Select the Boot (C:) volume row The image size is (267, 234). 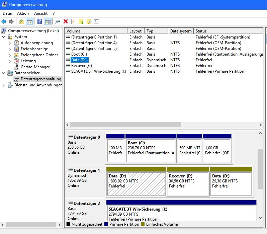tap(164, 54)
